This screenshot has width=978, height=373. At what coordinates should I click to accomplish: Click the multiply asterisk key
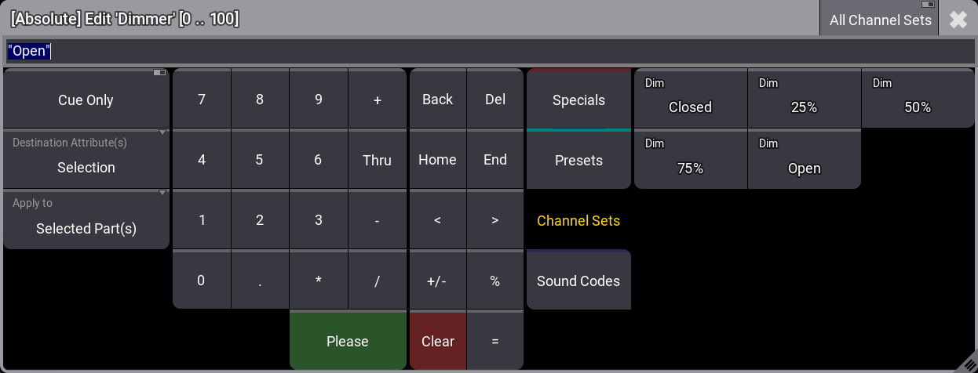(318, 281)
